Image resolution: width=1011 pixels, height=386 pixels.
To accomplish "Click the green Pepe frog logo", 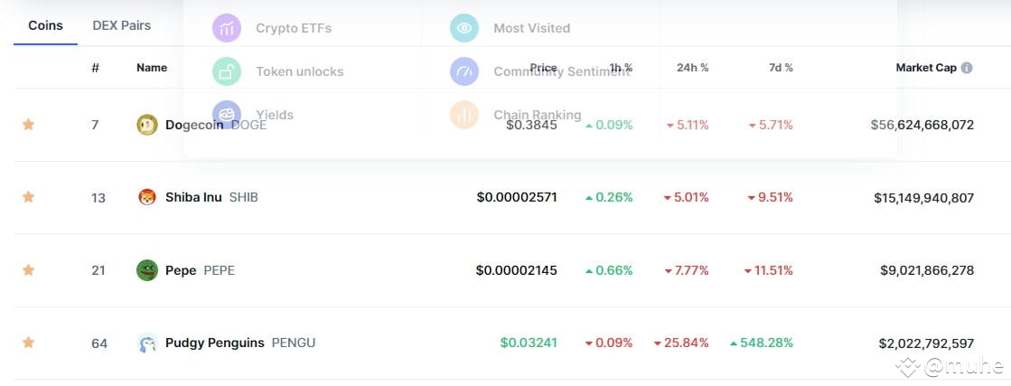I will pos(147,269).
